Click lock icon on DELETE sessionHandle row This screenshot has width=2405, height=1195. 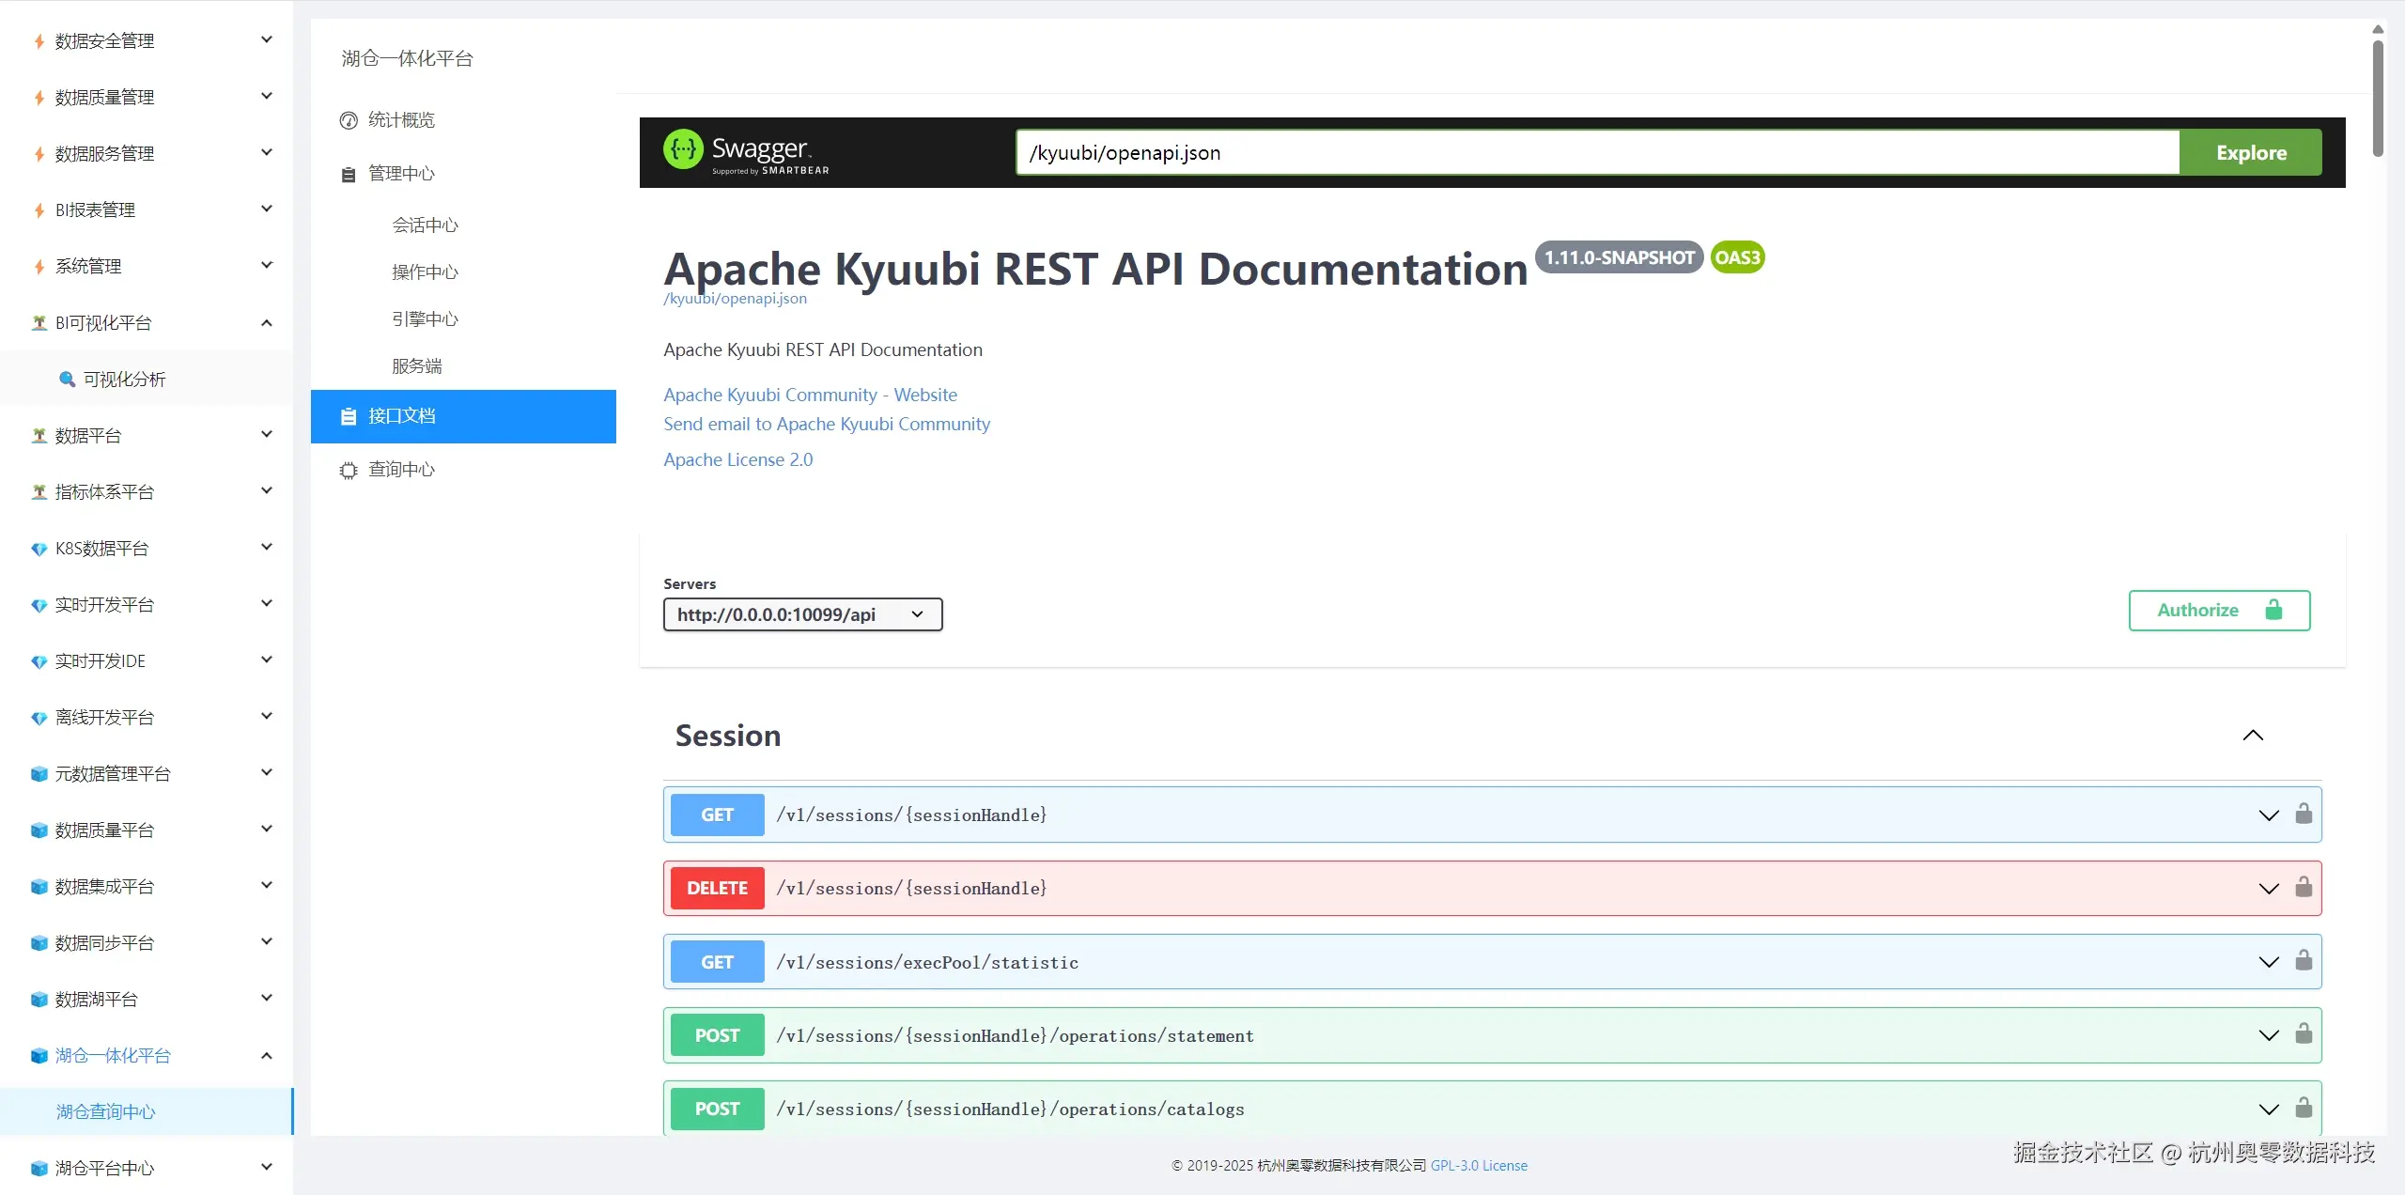(x=2304, y=887)
